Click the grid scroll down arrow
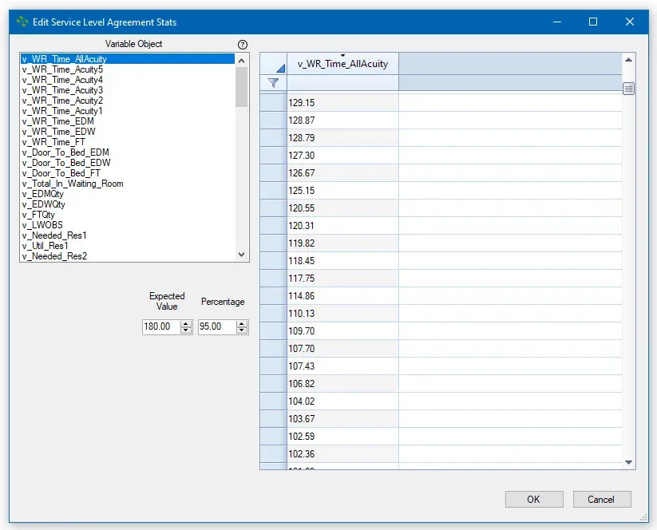The height and width of the screenshot is (530, 657). click(x=628, y=462)
